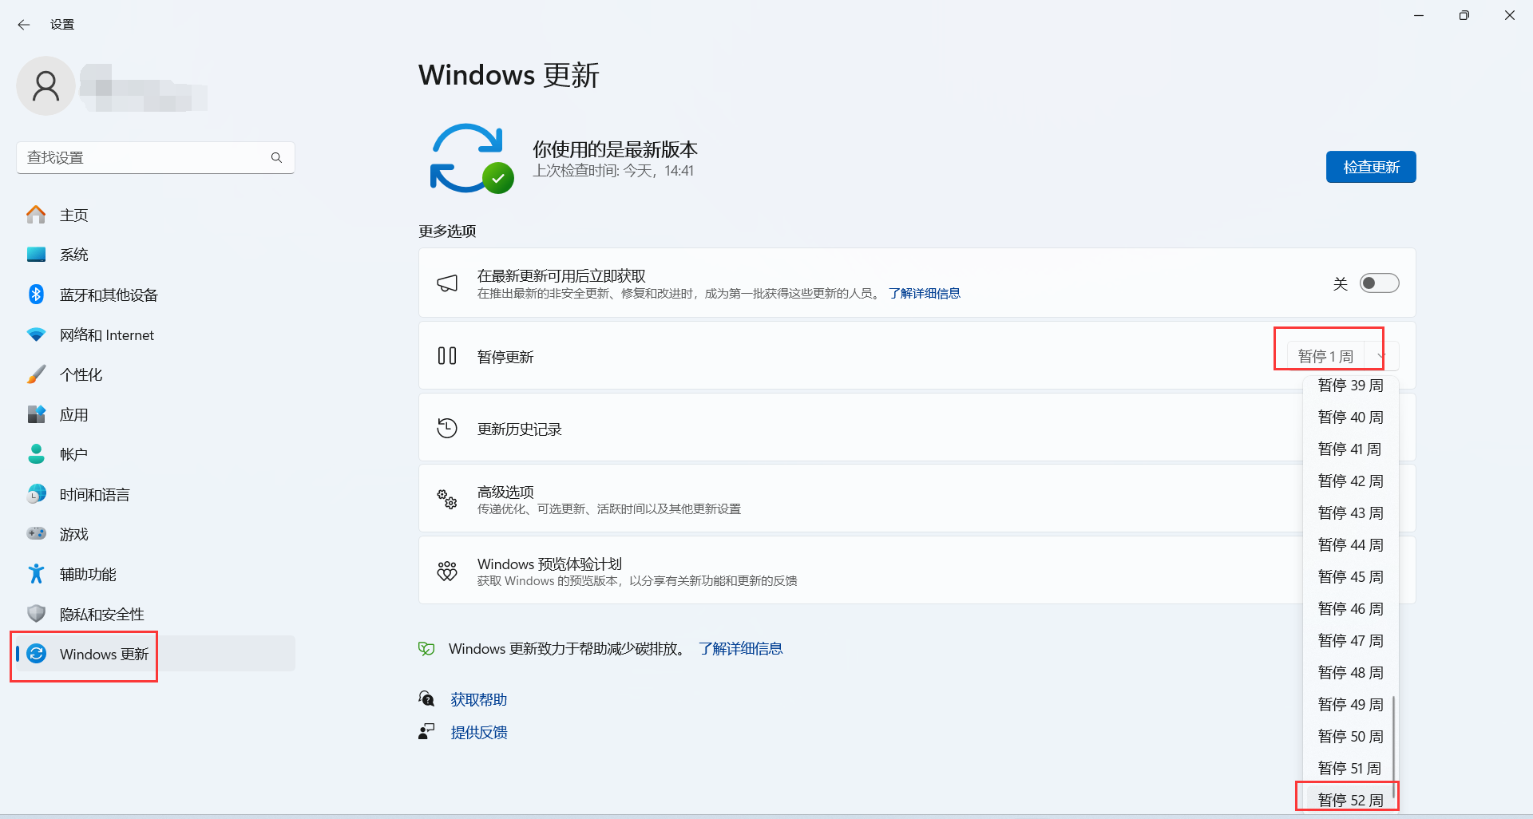Click the gears icon for 高级选项
This screenshot has width=1533, height=819.
point(447,500)
